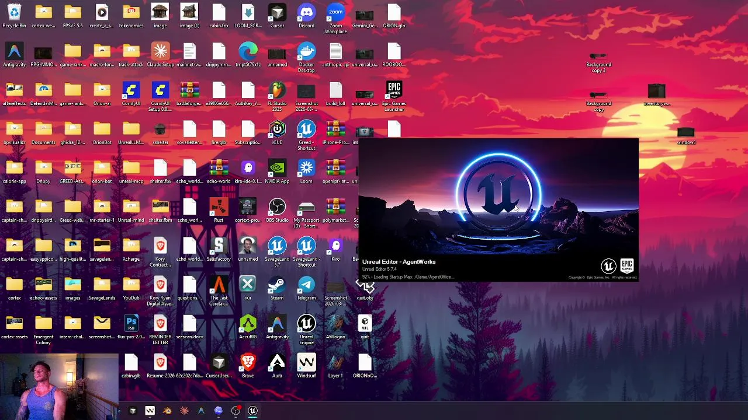Select the REMINDER LETTER file

pyautogui.click(x=160, y=331)
